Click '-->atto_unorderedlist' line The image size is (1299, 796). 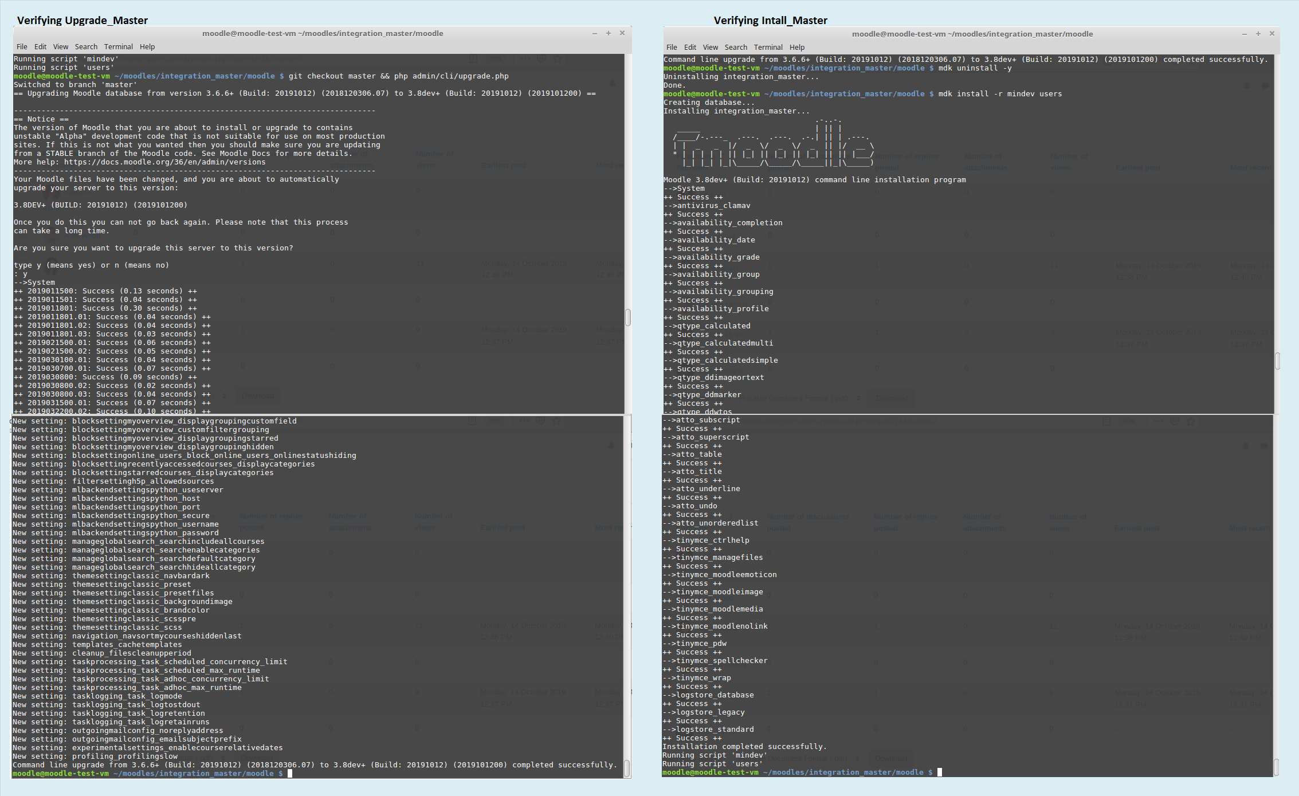coord(711,523)
